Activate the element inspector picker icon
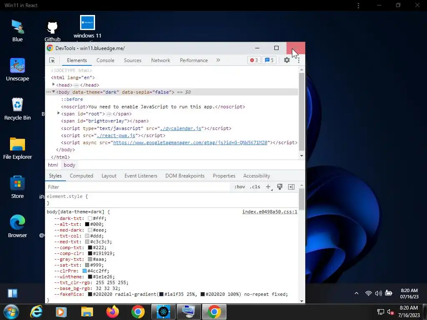The height and width of the screenshot is (320, 427). tap(52, 60)
